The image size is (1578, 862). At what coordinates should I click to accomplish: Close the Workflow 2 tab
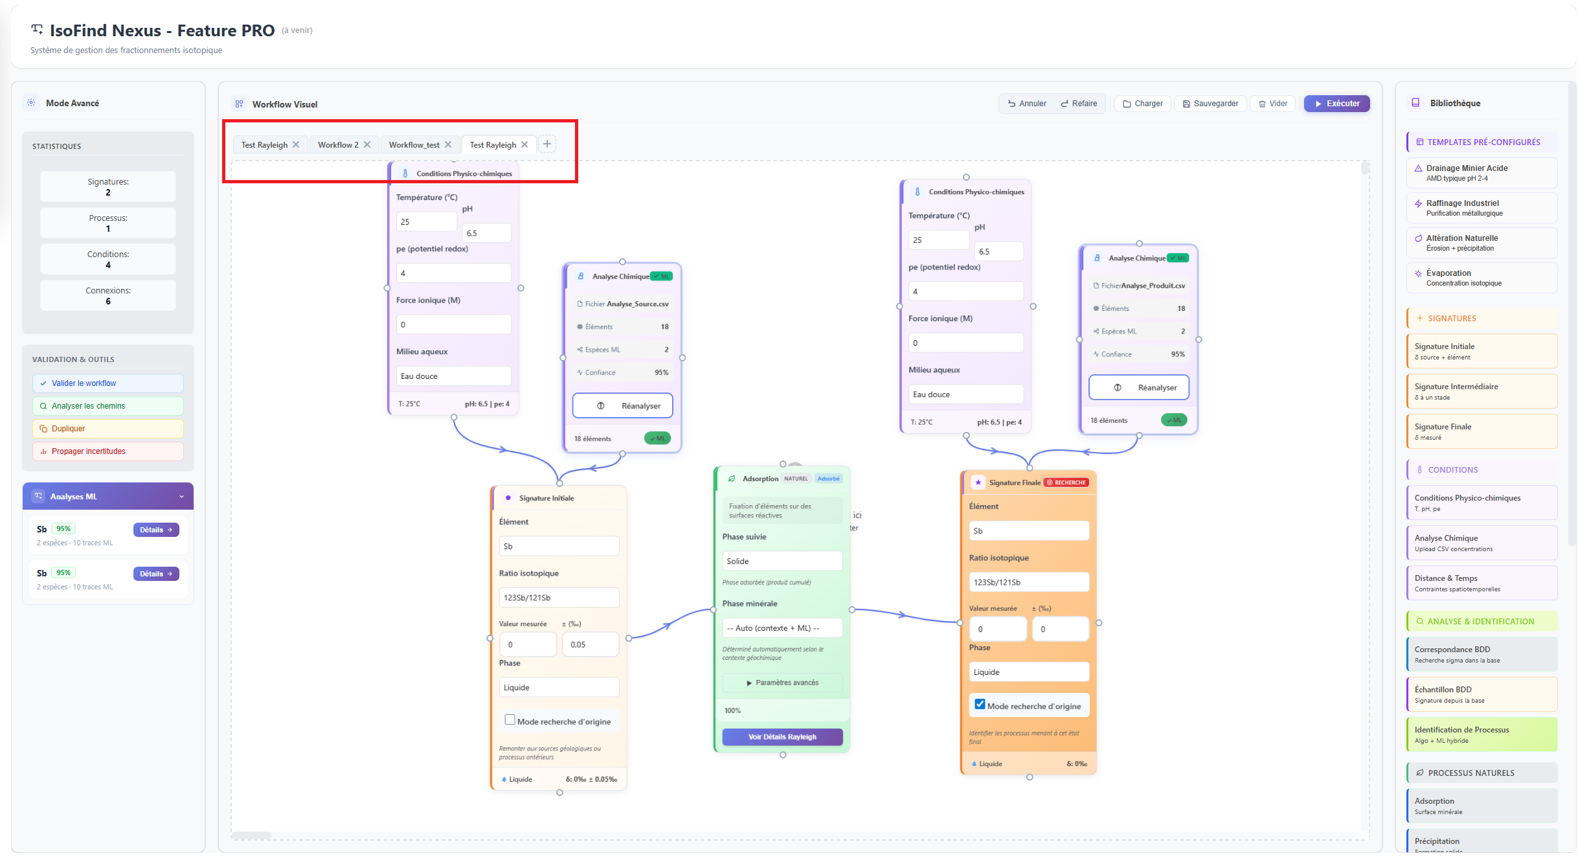click(367, 144)
